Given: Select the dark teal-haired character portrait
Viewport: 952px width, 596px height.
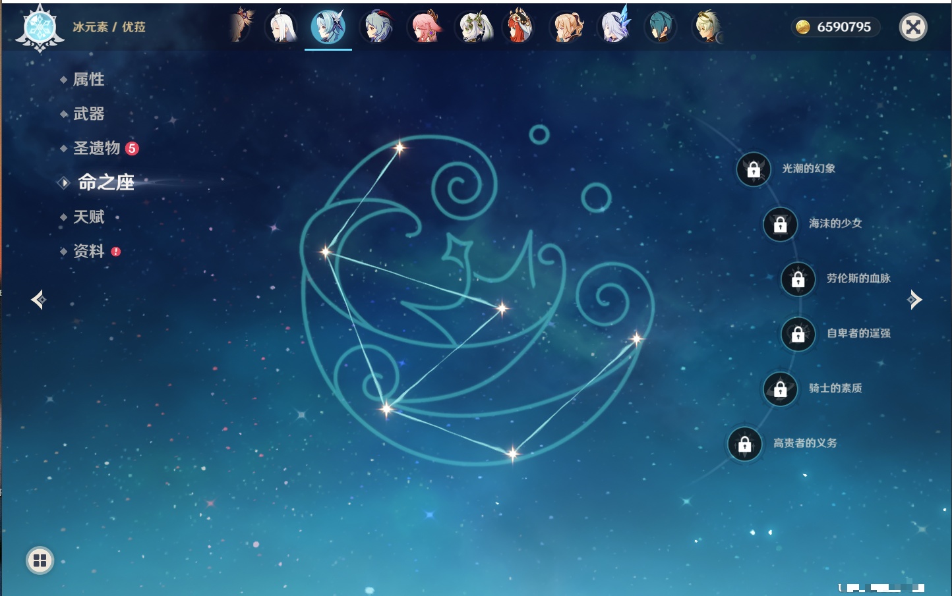Looking at the screenshot, I should [661, 28].
